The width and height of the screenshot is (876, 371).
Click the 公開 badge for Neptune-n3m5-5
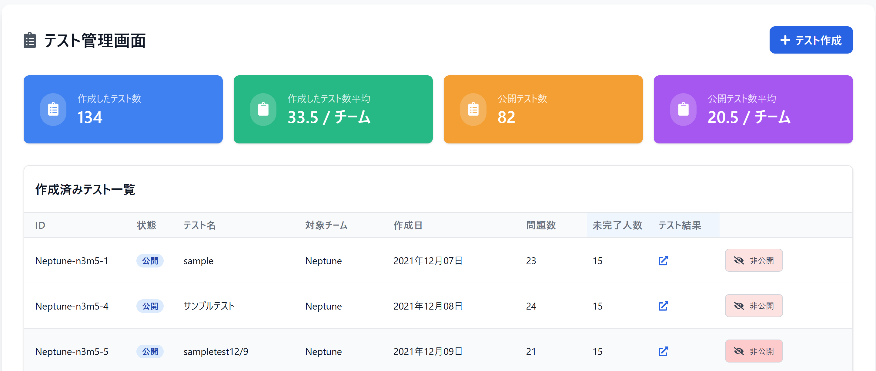coord(150,351)
